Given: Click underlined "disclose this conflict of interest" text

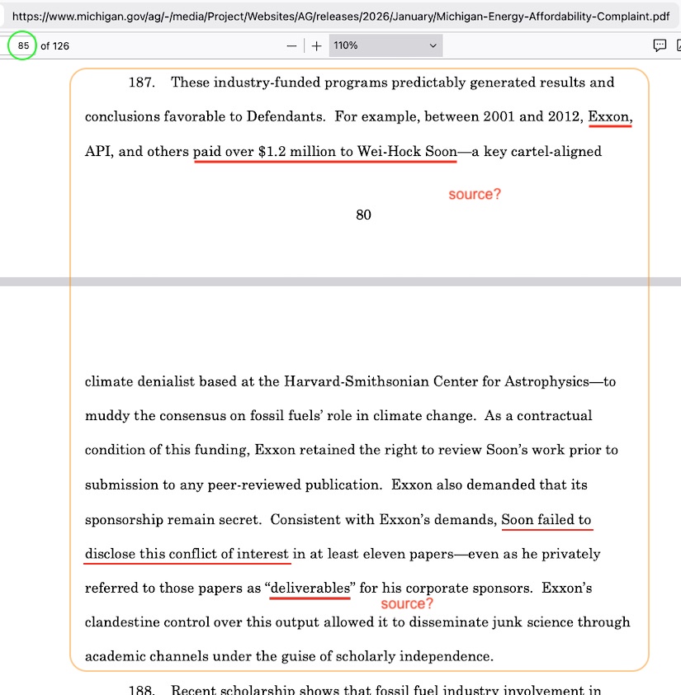Looking at the screenshot, I should click(x=187, y=554).
